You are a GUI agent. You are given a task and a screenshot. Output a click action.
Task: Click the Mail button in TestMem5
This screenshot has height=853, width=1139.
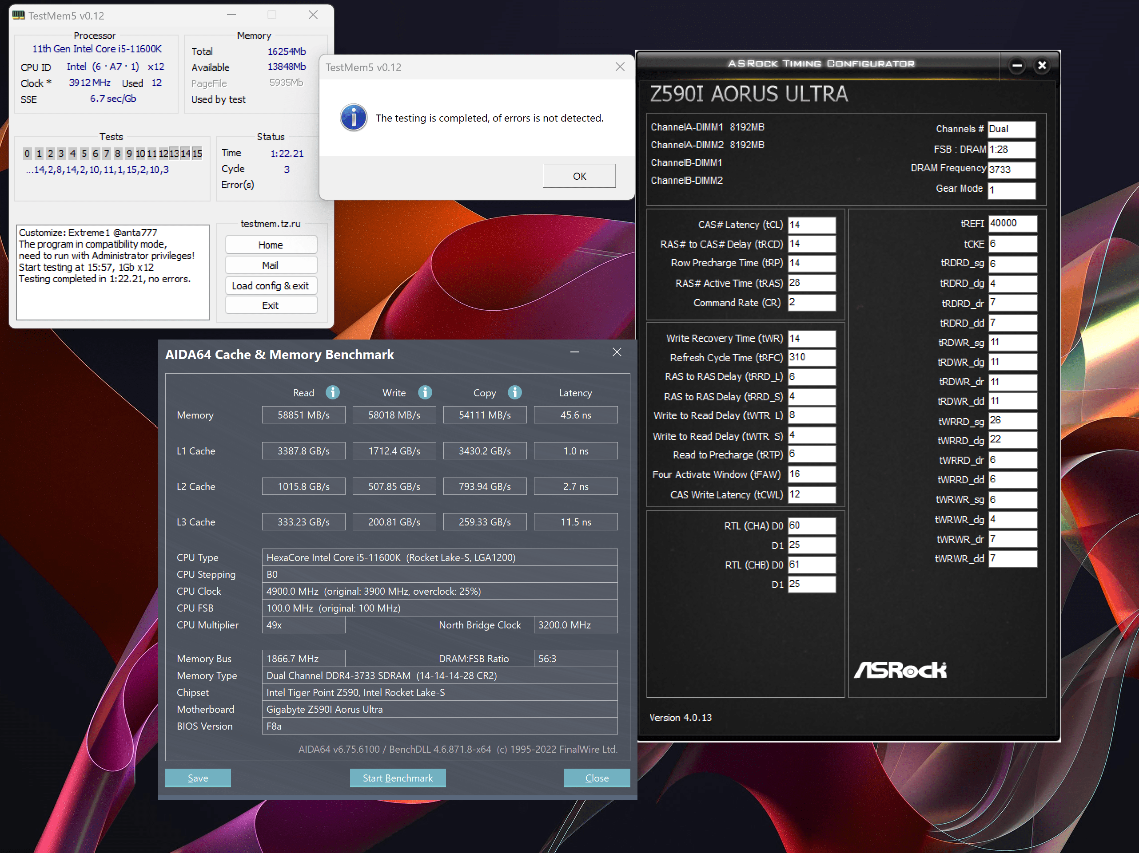(x=271, y=265)
